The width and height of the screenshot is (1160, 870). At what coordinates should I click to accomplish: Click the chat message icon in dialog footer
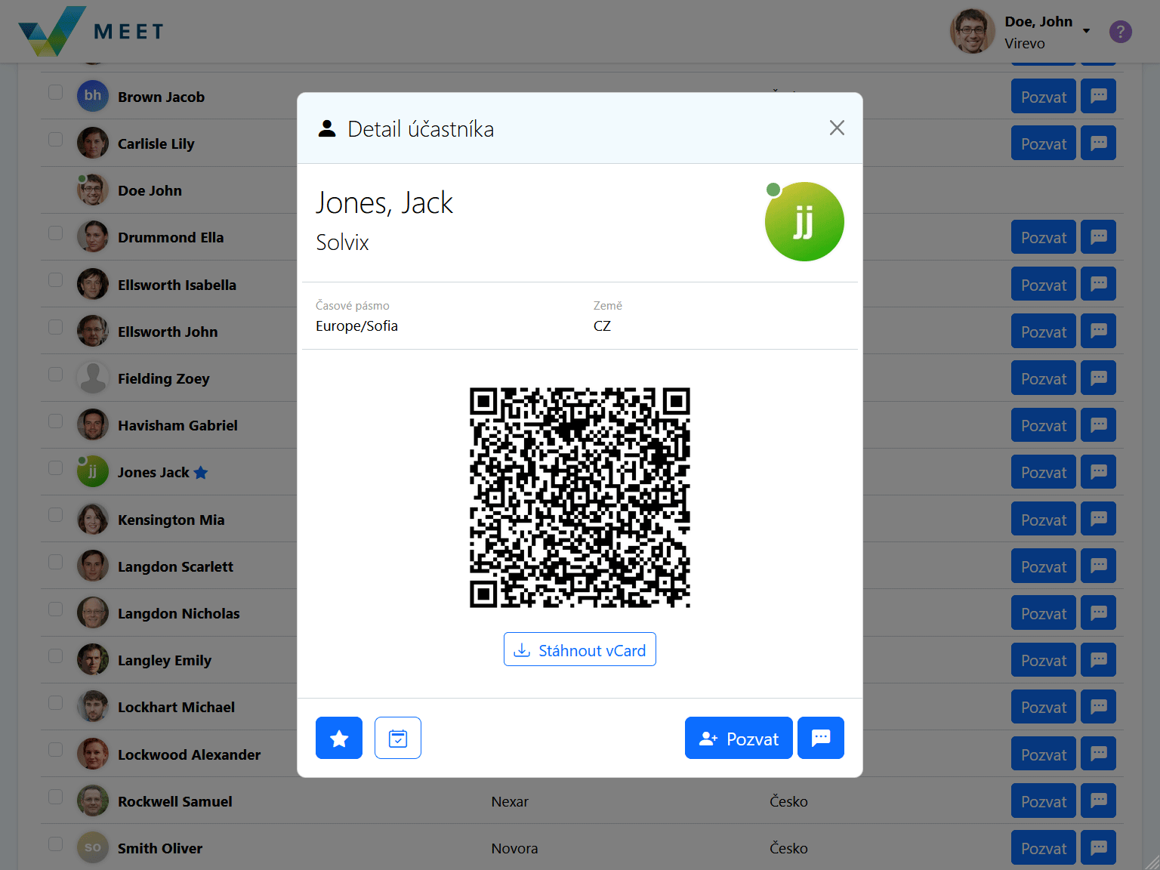821,738
